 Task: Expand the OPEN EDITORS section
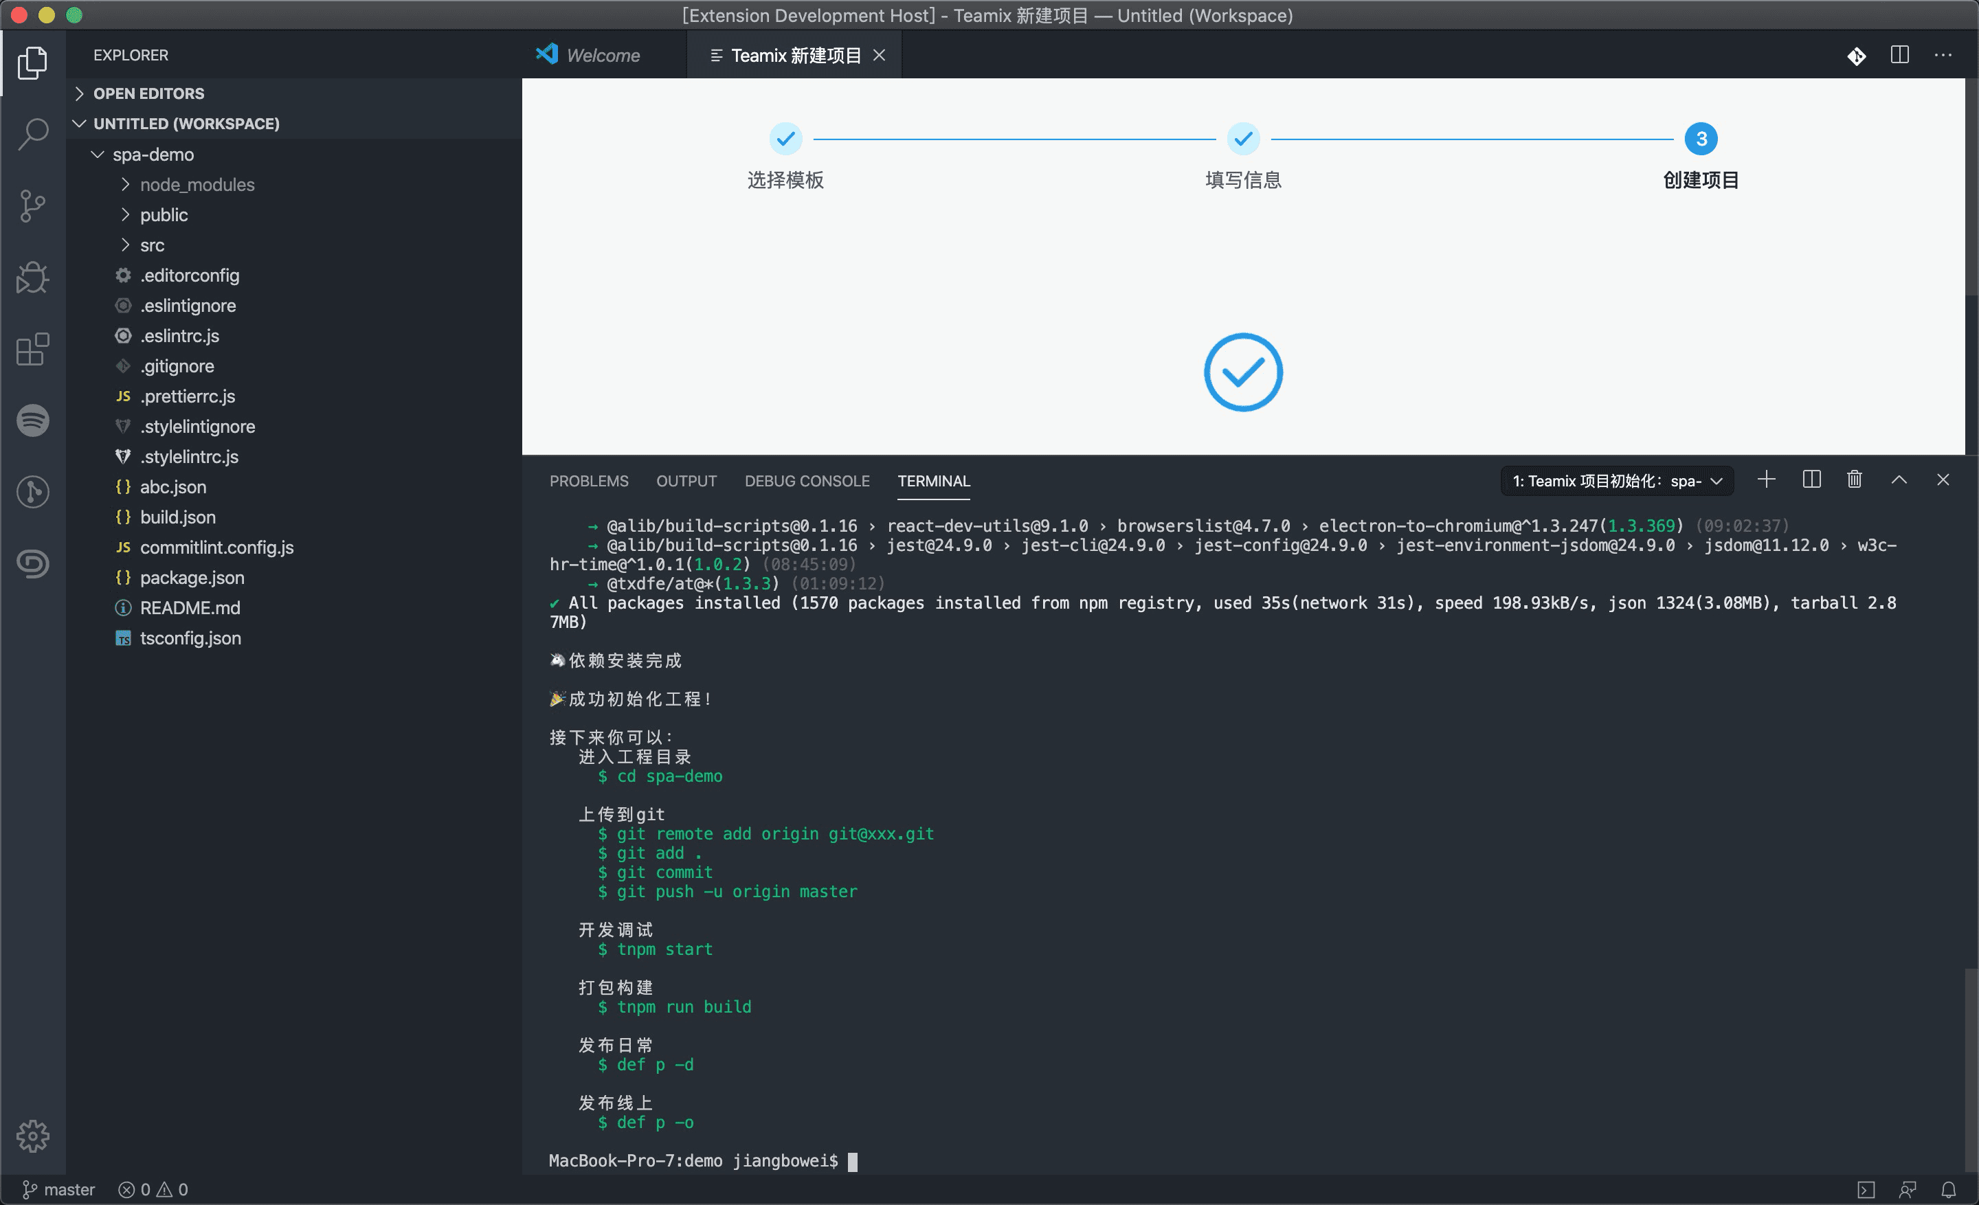(x=294, y=93)
